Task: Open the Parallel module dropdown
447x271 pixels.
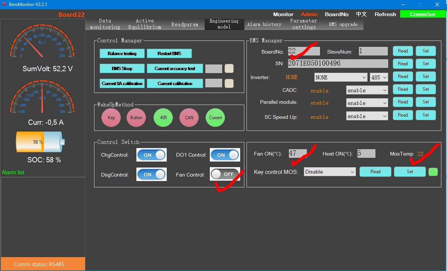Action: [367, 103]
